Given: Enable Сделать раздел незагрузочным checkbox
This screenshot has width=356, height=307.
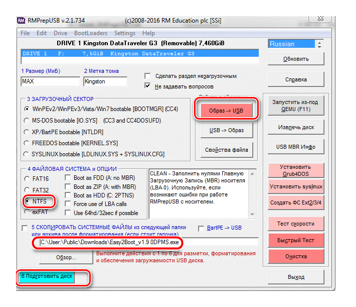Looking at the screenshot, I should point(147,76).
